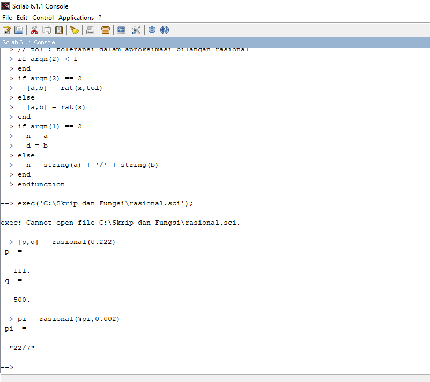Click the line 'if argn(1) == 2'
430x382 pixels.
(50, 126)
